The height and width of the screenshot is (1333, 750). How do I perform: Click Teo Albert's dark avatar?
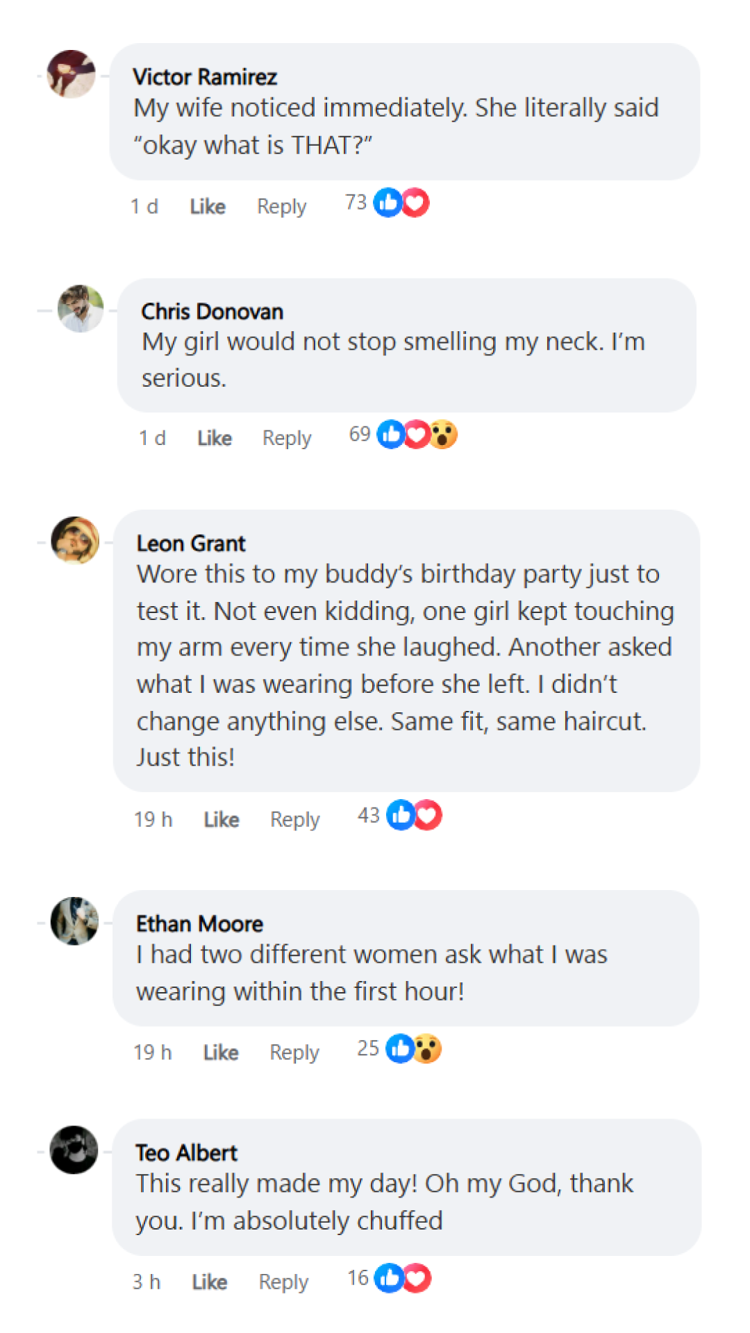pos(74,1150)
